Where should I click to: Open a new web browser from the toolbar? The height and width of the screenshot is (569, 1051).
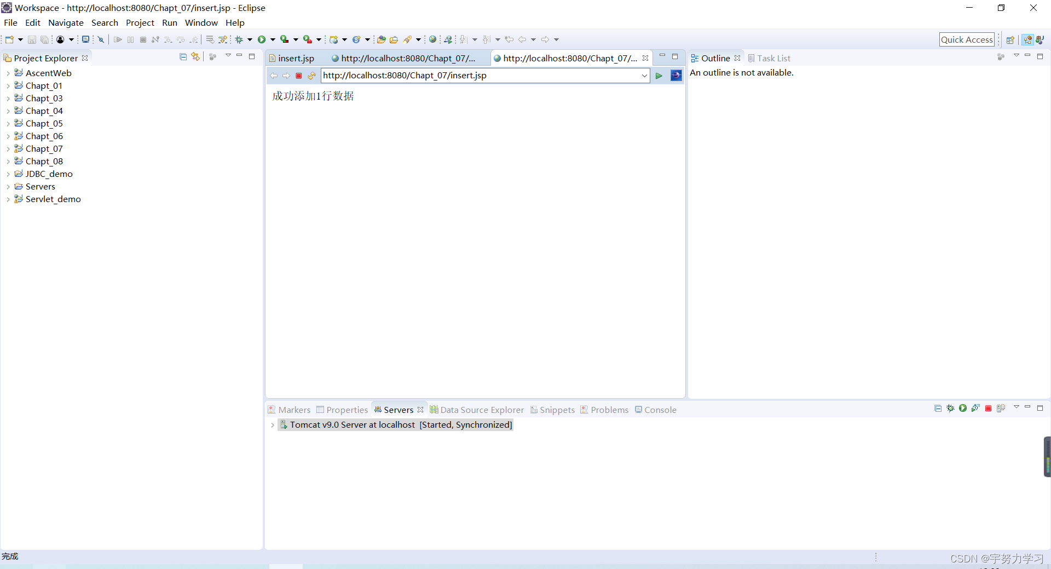coord(432,39)
